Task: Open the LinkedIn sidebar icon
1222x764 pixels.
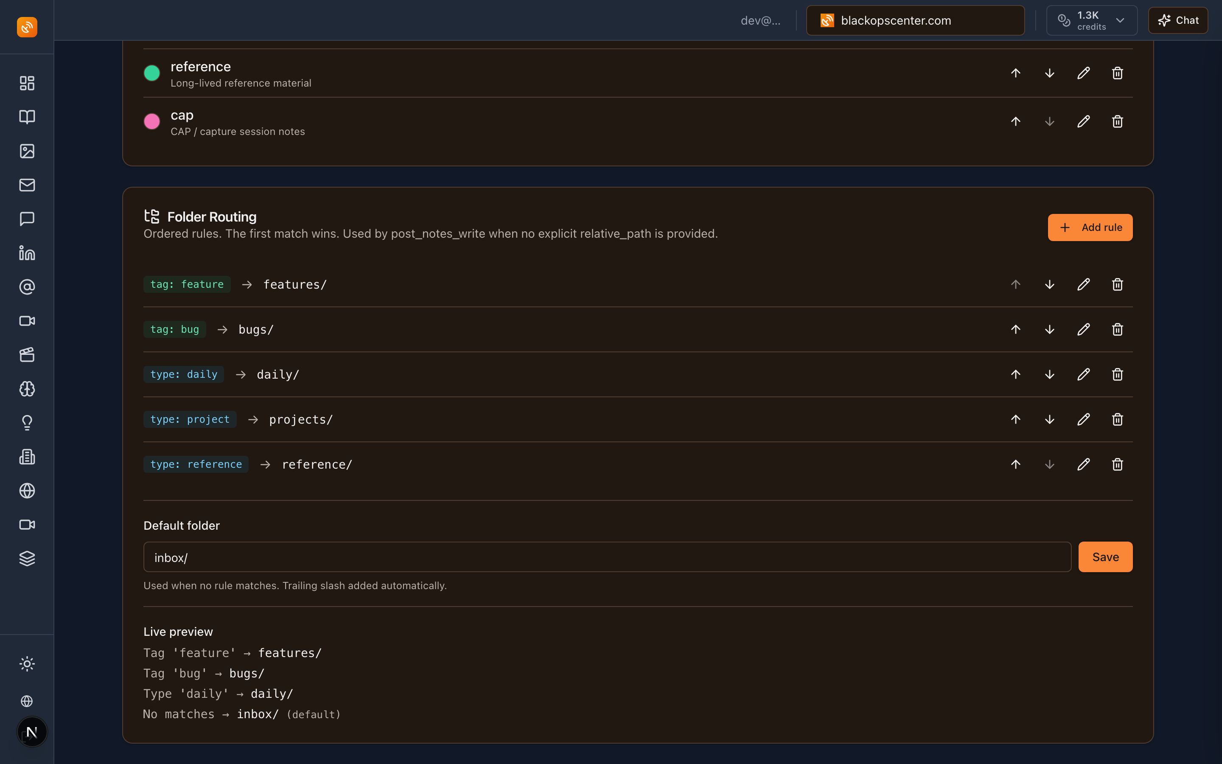Action: click(x=27, y=253)
